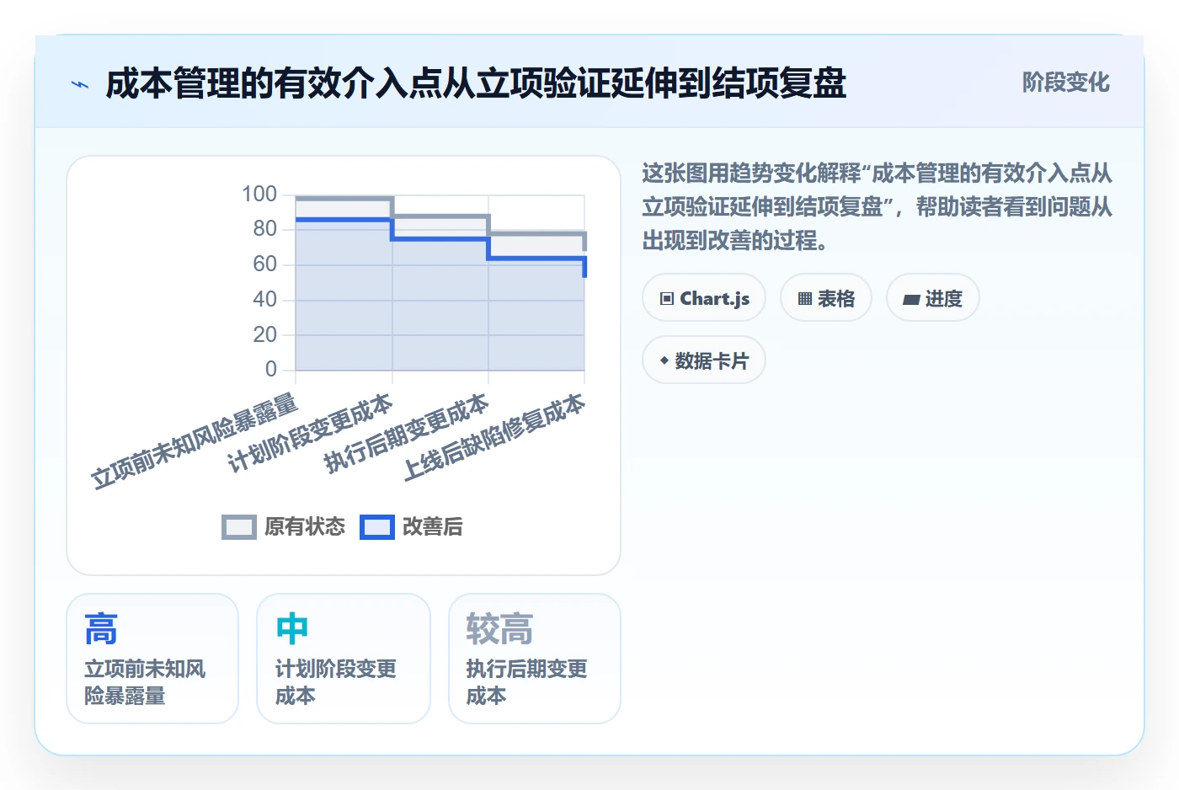
Task: Toggle the 原有状态 legend swatch
Action: (x=239, y=527)
